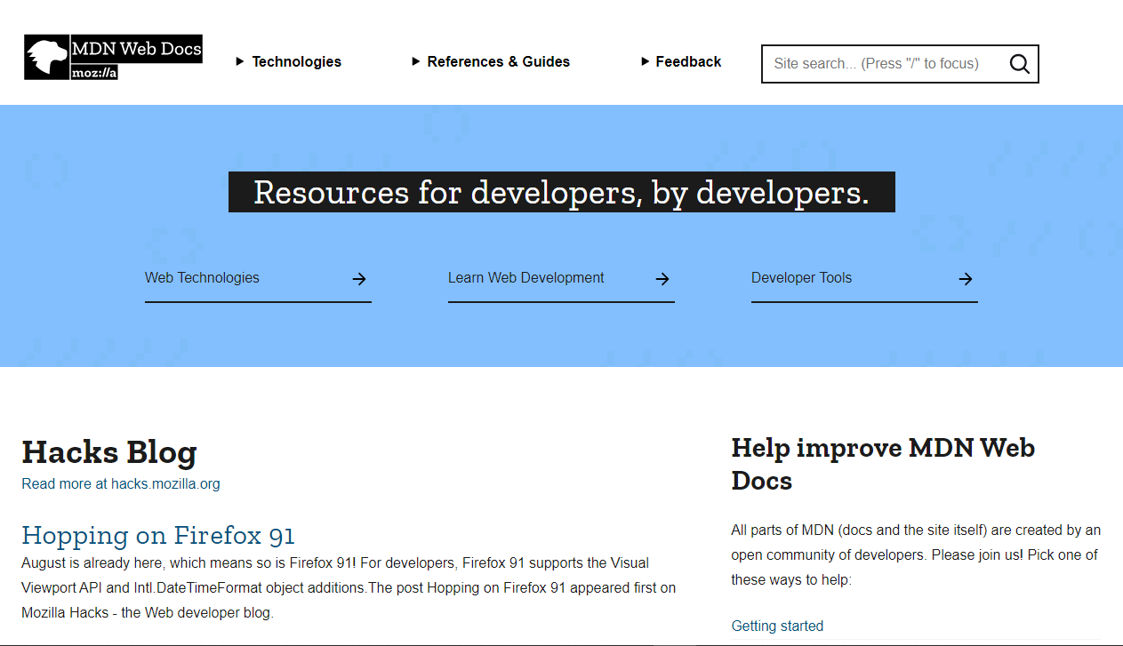Open the Web Technologies link

(x=202, y=278)
